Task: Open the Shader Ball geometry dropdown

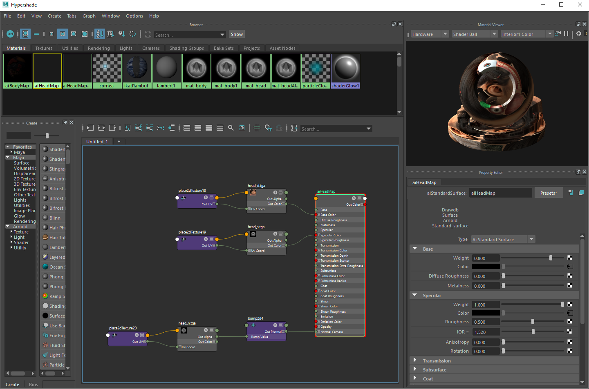Action: pos(494,34)
